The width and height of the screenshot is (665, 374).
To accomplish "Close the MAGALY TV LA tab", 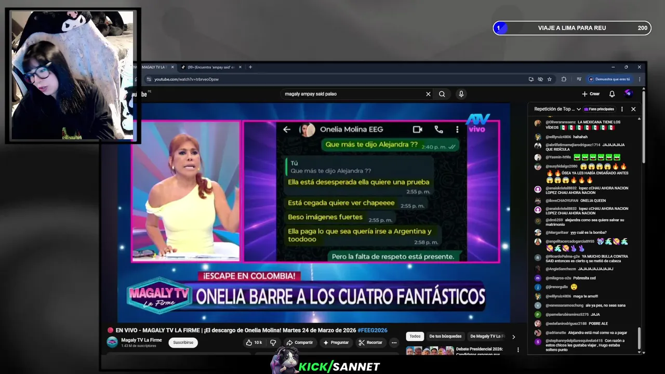I will (x=172, y=67).
